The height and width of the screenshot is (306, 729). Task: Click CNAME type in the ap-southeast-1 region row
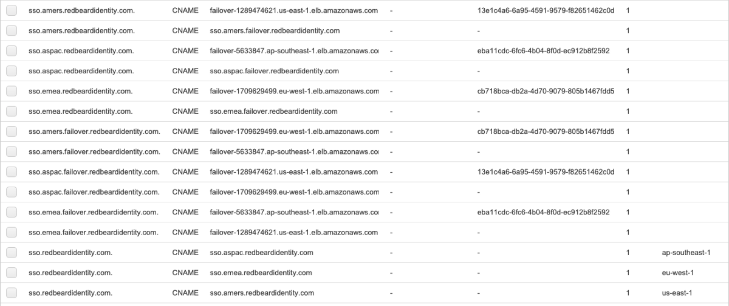[x=185, y=253]
